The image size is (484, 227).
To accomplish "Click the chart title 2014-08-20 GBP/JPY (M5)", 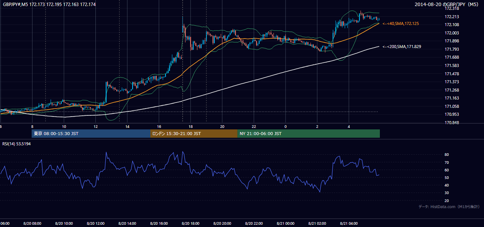I will click(447, 5).
